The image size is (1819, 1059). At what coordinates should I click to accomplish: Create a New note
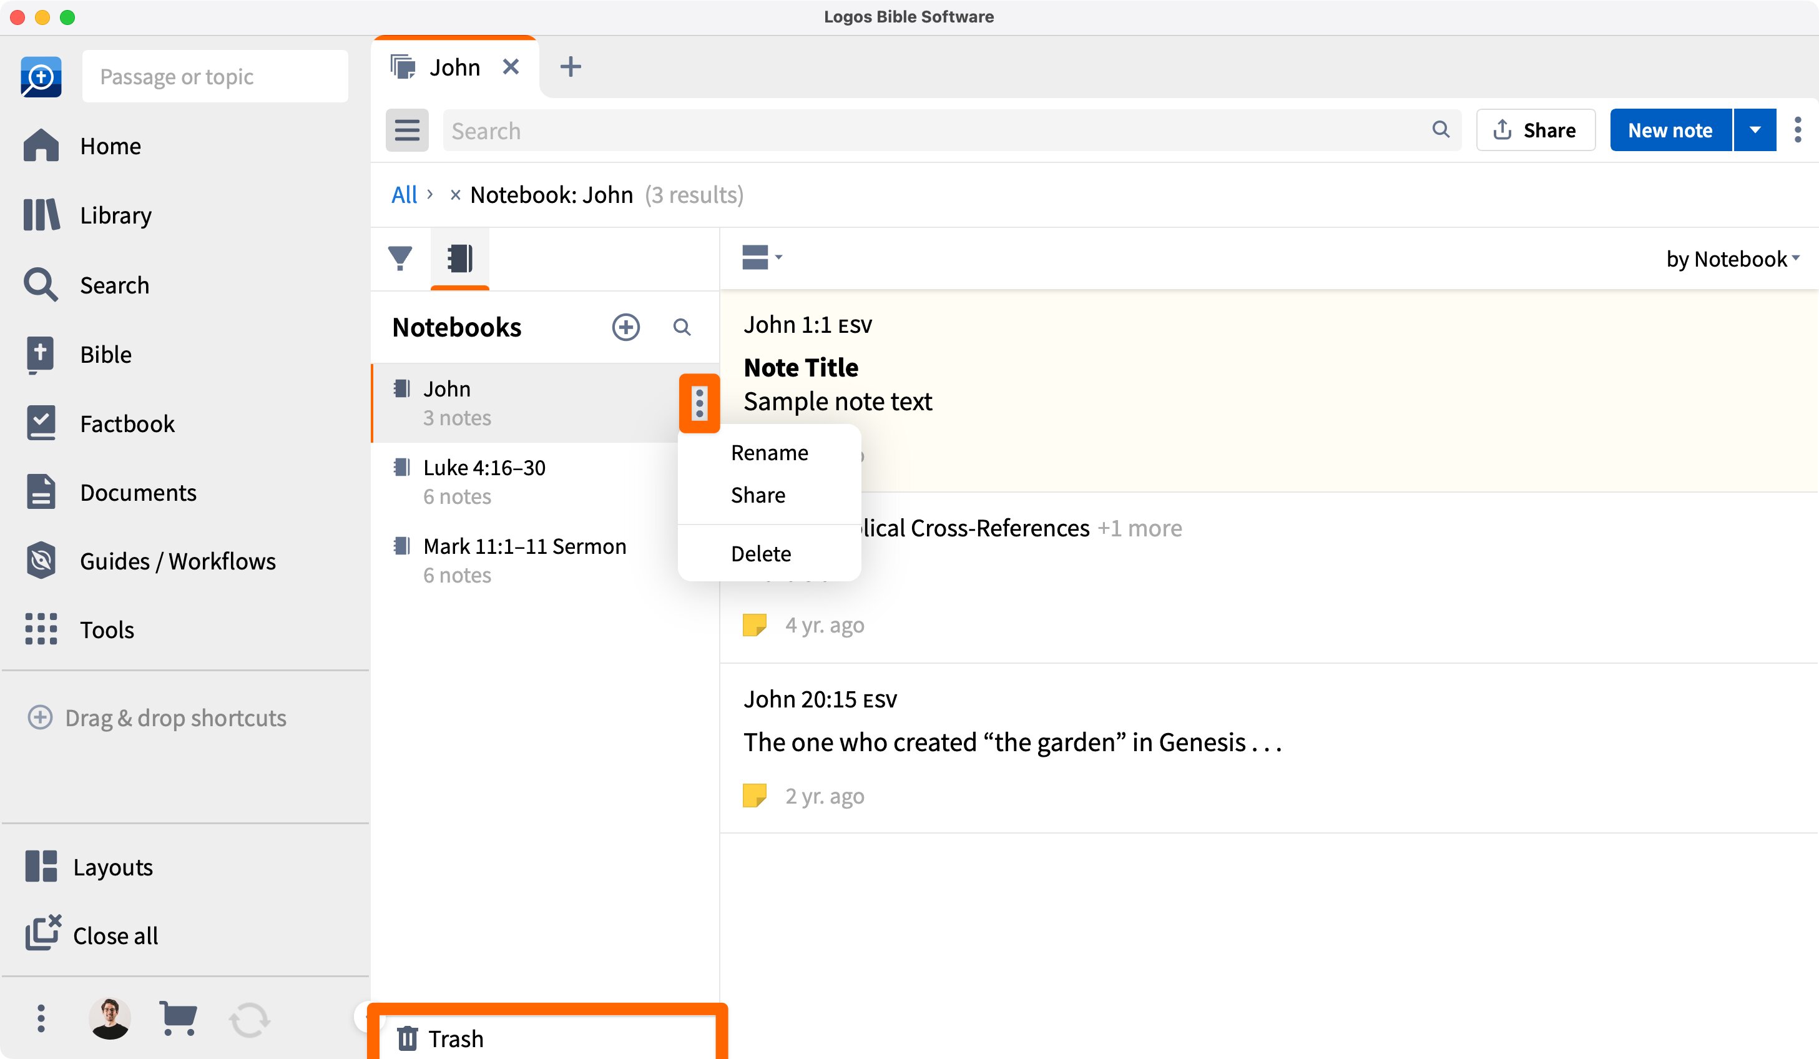(1670, 131)
